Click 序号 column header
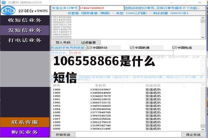208x138 pixels. click(x=57, y=86)
